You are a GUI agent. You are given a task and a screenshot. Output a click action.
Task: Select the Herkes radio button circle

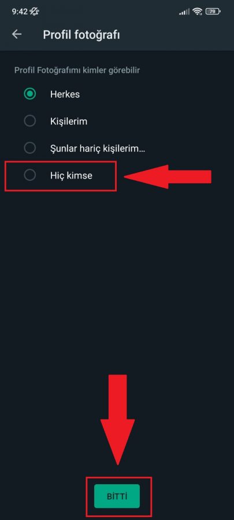(x=30, y=94)
